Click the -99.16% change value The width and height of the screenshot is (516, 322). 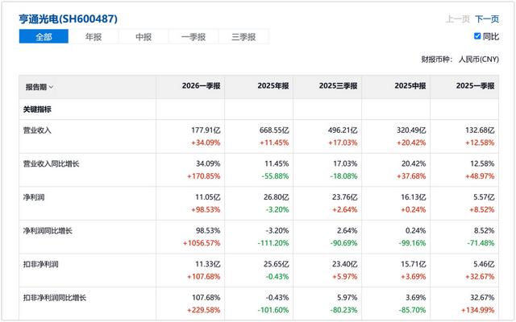[412, 243]
